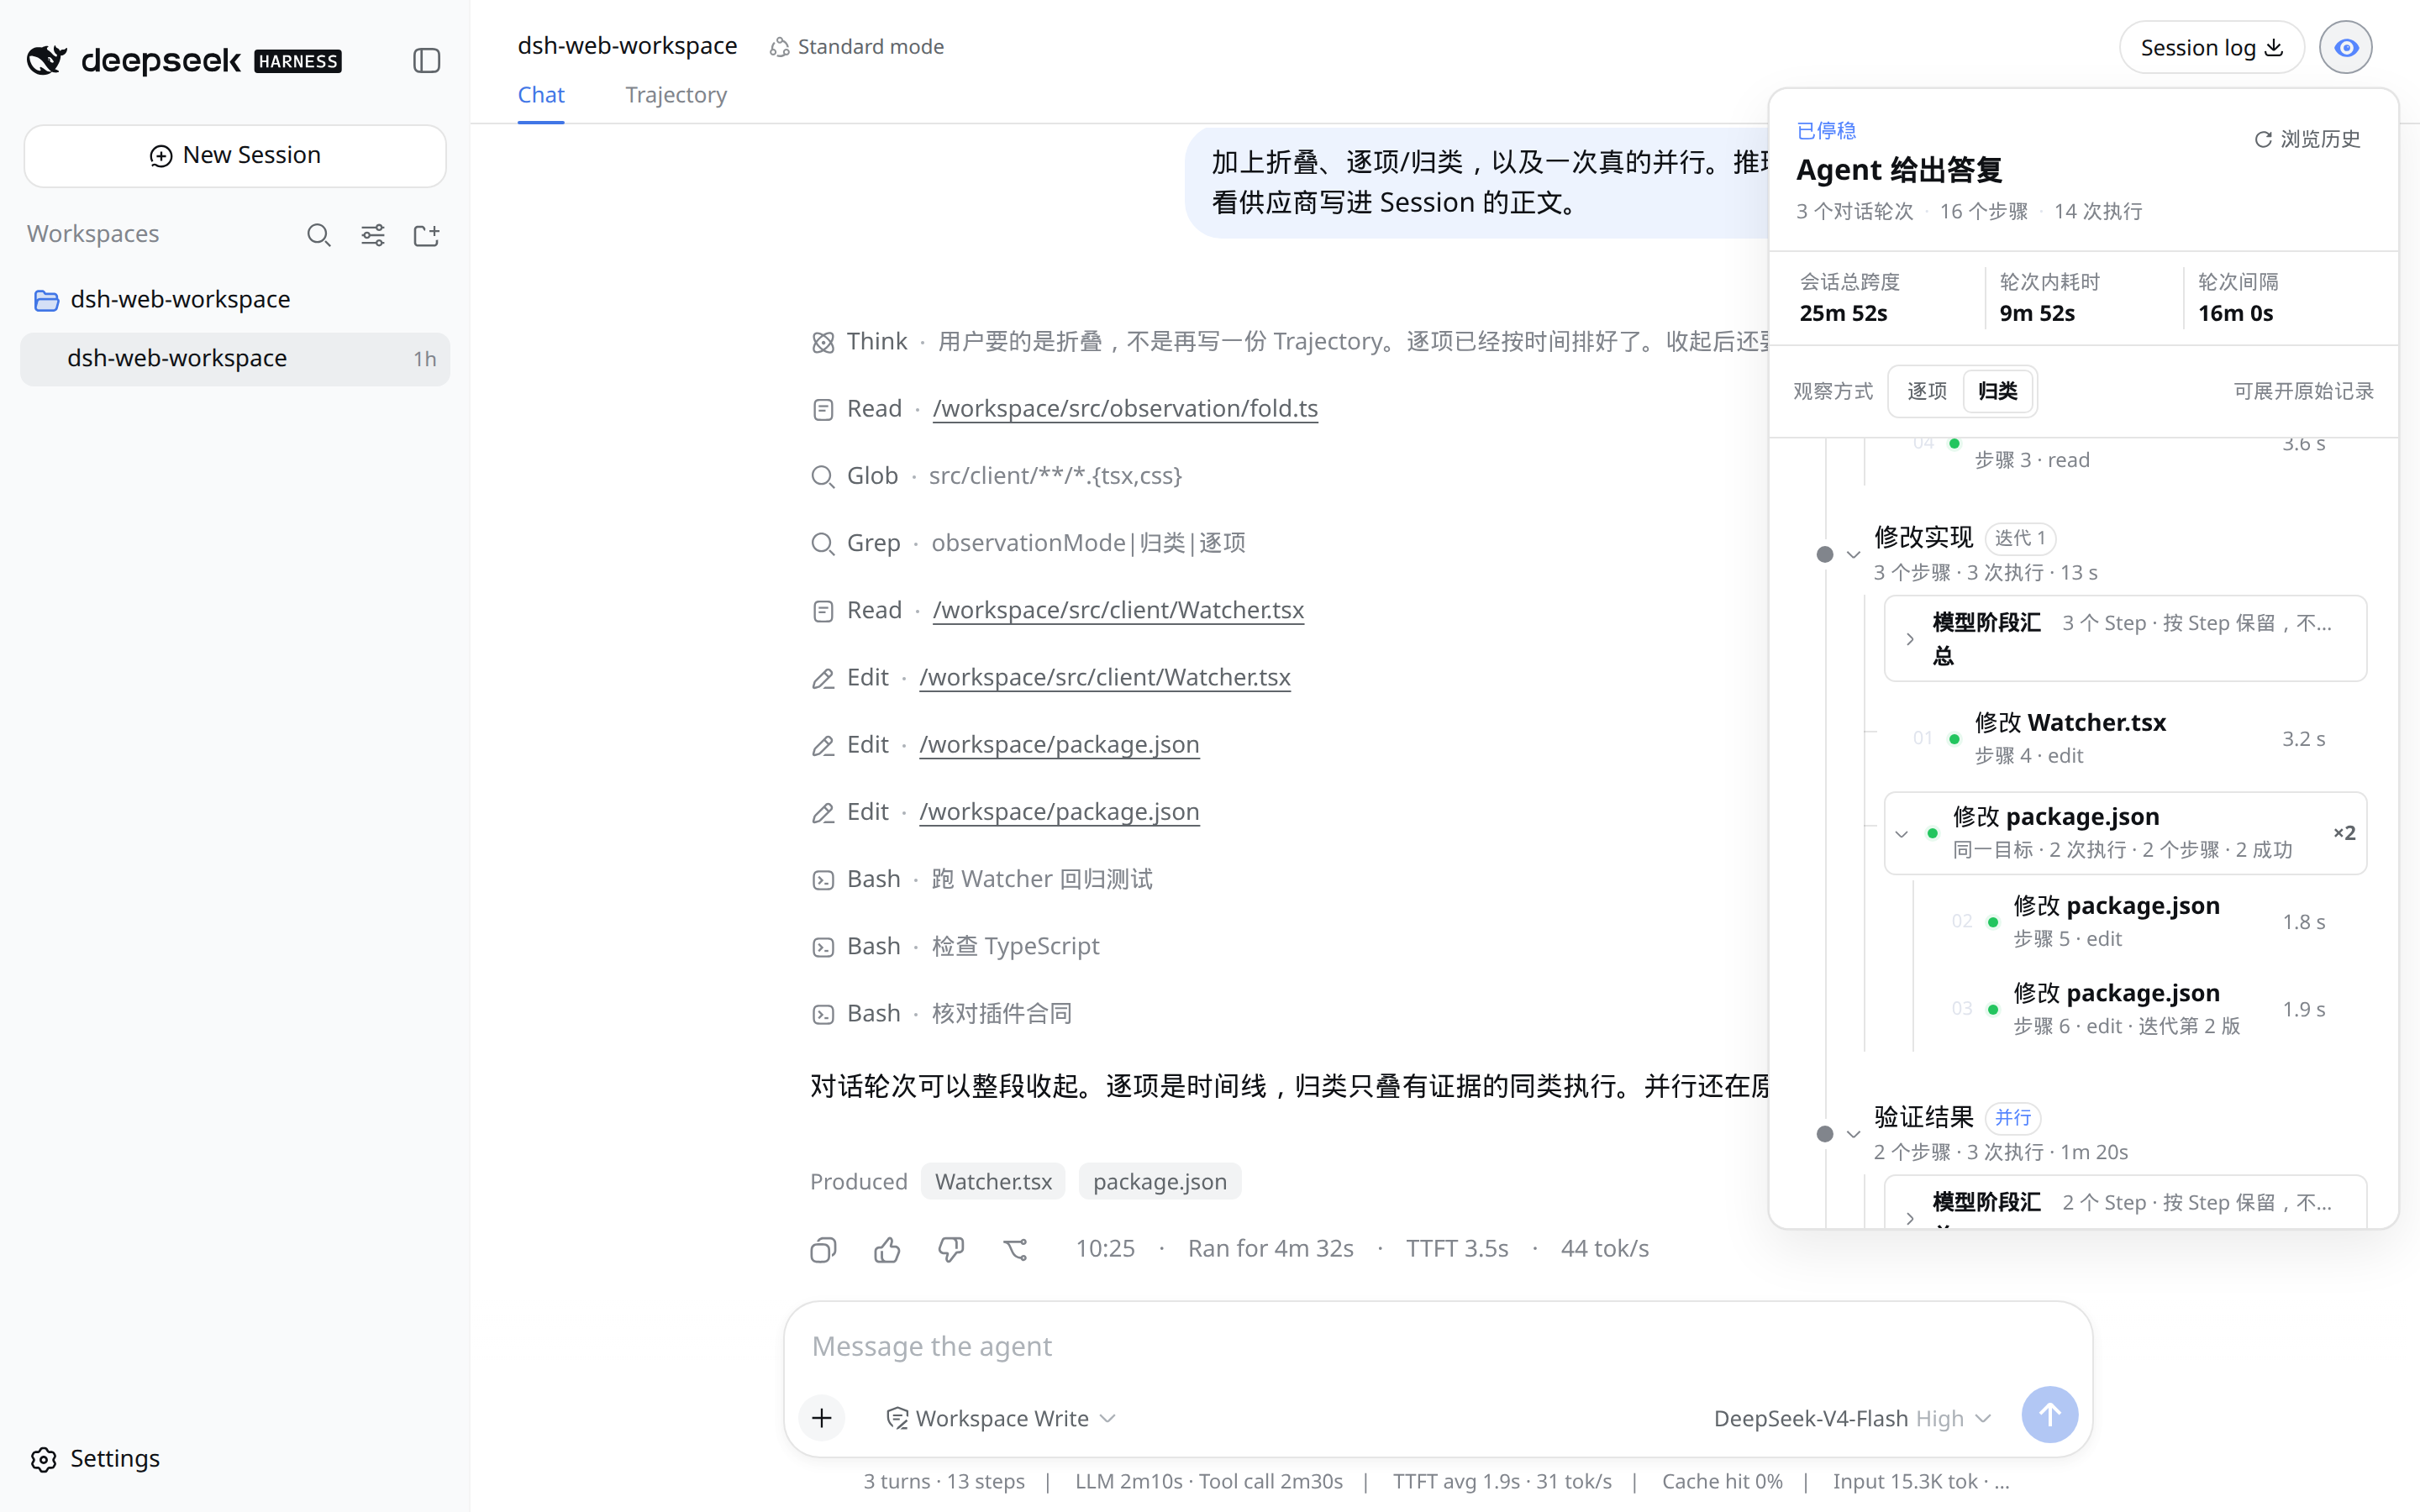The image size is (2420, 1512).
Task: Switch observation mode to 逐项
Action: coord(1927,391)
